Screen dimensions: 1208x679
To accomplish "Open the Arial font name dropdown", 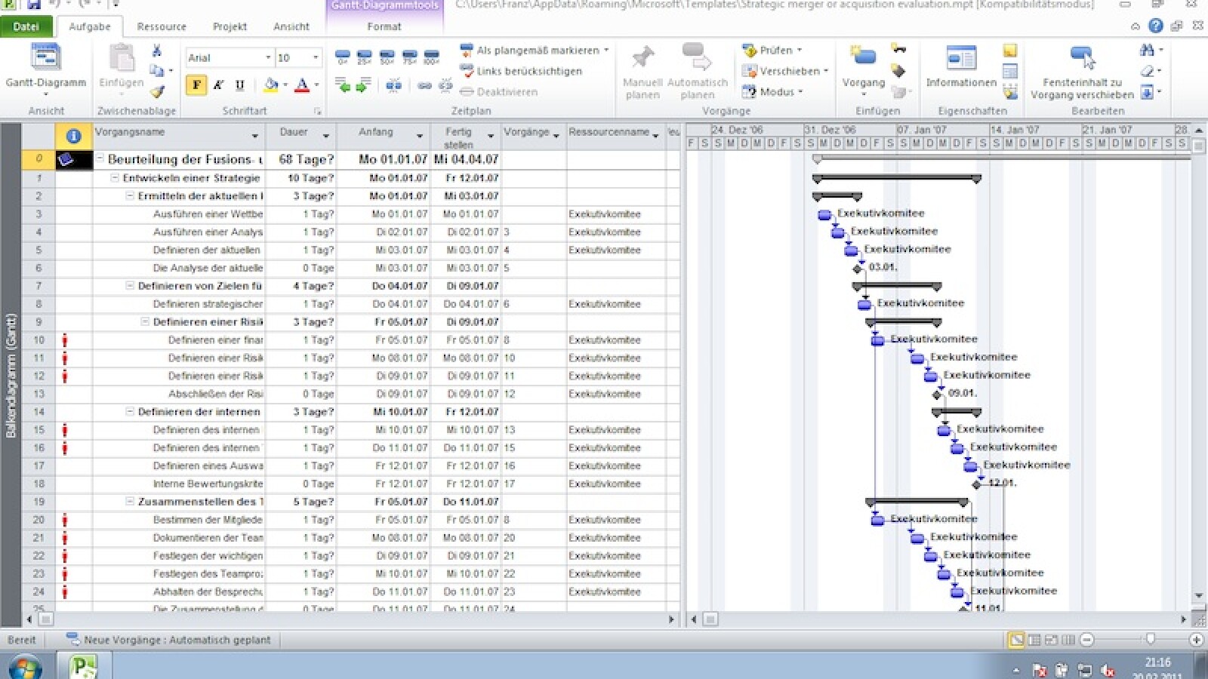I will point(267,58).
